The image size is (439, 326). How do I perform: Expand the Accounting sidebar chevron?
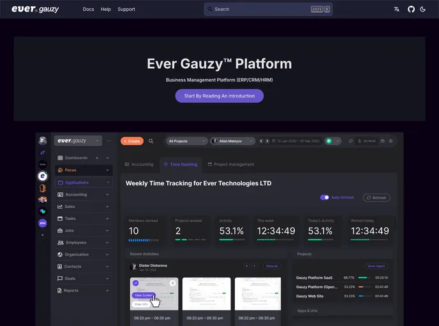click(x=107, y=194)
